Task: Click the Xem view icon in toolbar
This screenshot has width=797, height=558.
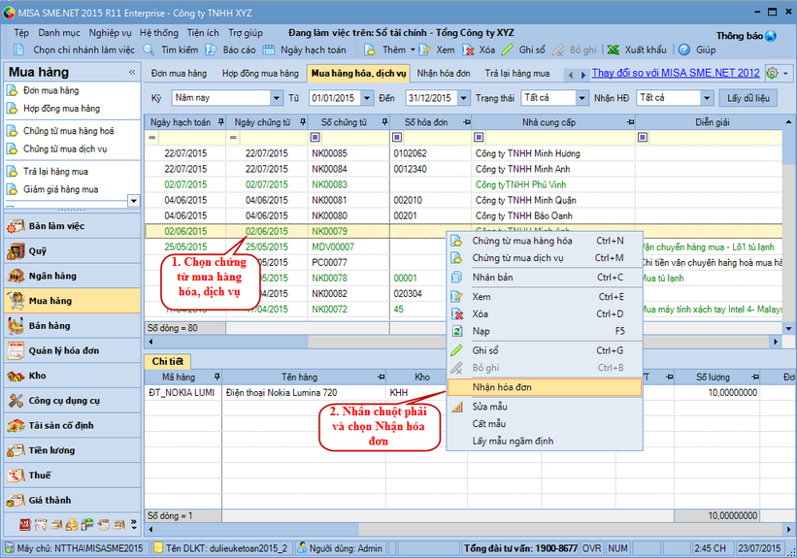Action: point(425,49)
